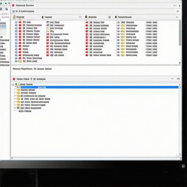Click the yellow smiley icon in the upper list

coord(20,61)
